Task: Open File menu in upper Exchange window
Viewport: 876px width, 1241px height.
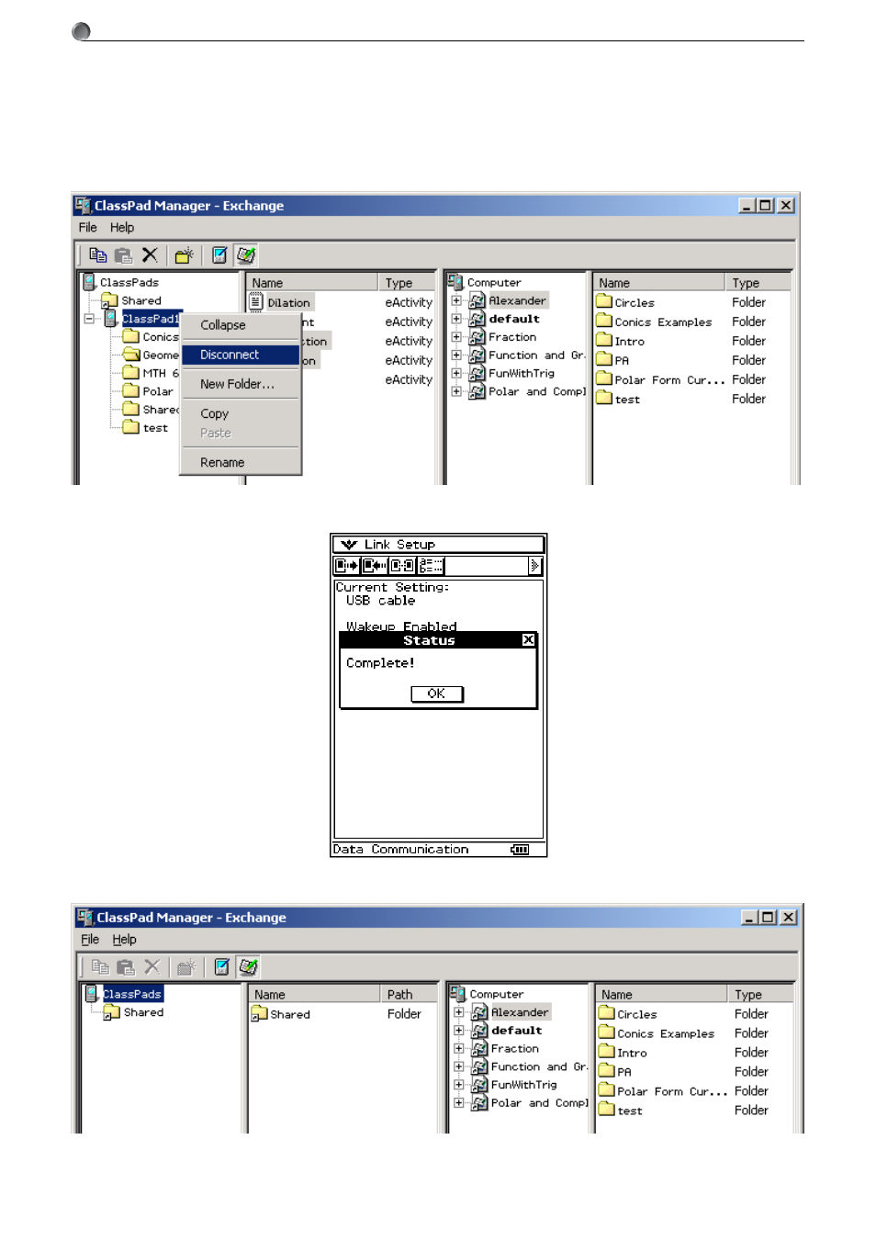Action: click(88, 228)
